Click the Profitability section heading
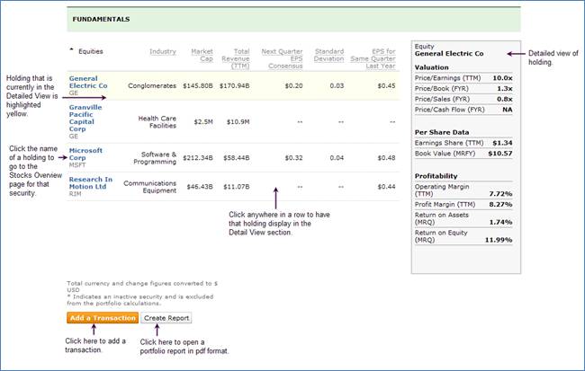585x371 pixels. point(436,176)
